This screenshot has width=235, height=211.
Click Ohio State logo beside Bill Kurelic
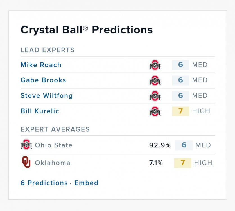[155, 111]
